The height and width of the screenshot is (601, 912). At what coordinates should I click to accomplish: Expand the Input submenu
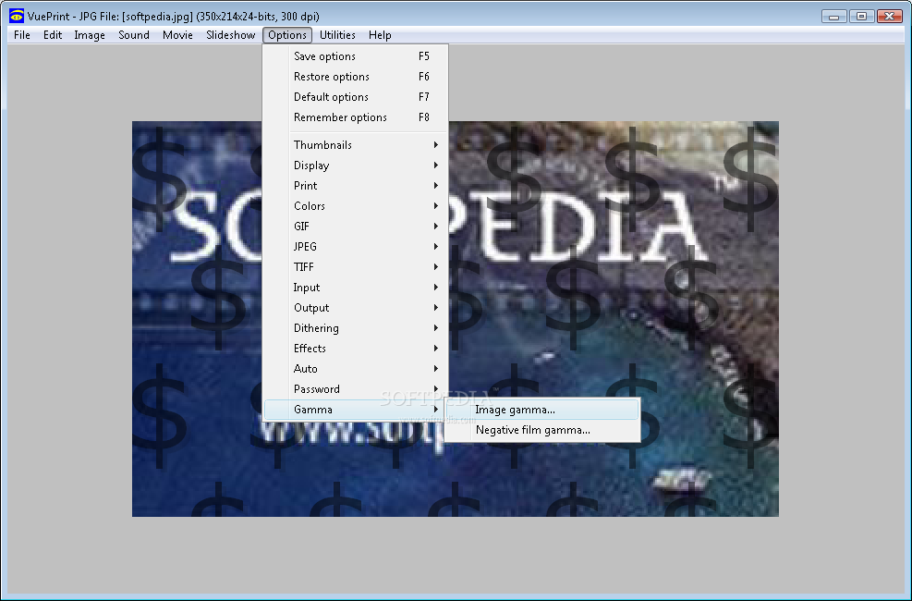[x=356, y=288]
